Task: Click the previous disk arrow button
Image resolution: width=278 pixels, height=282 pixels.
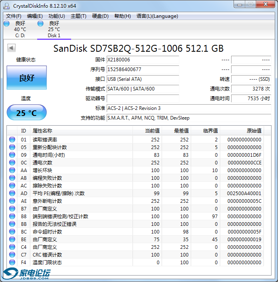Action: click(11, 48)
